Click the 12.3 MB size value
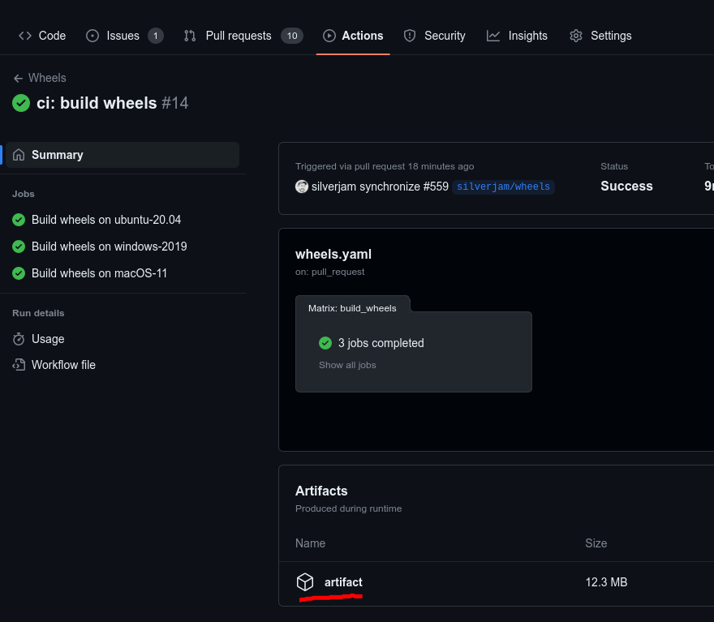714x622 pixels. point(607,582)
